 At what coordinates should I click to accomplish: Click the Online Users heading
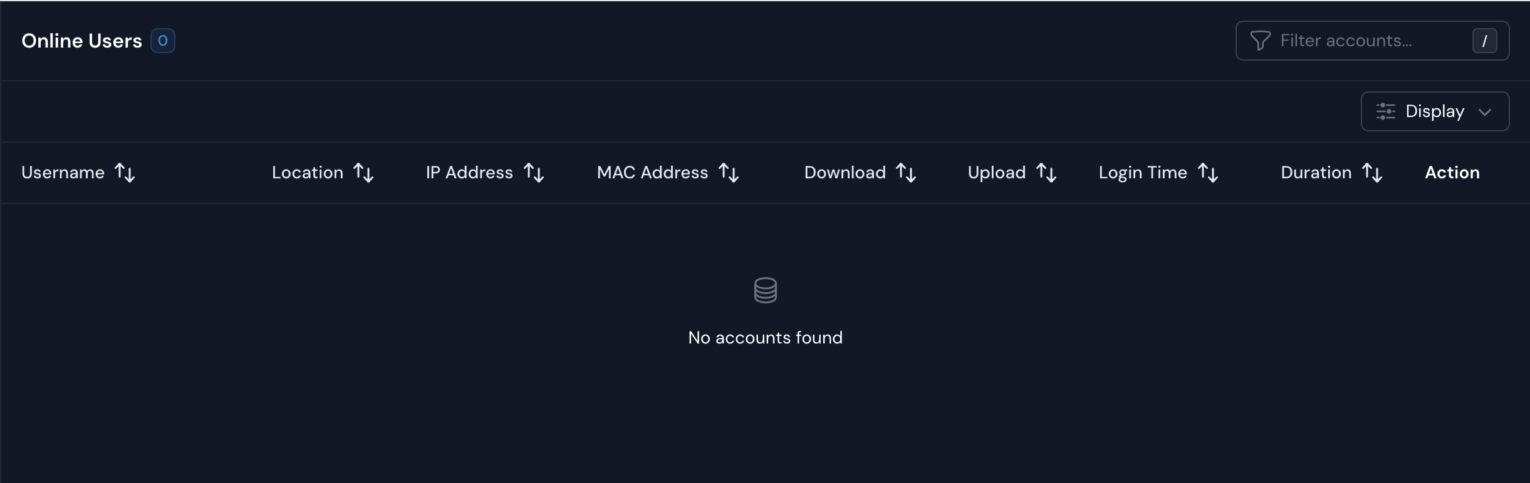(81, 41)
